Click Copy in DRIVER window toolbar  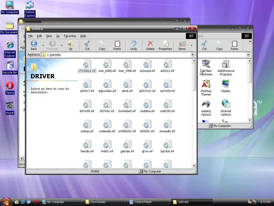click(x=102, y=45)
